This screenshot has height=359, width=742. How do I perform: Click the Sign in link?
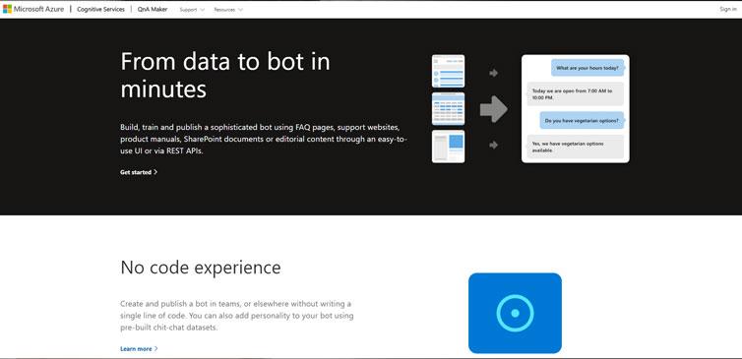(x=728, y=9)
